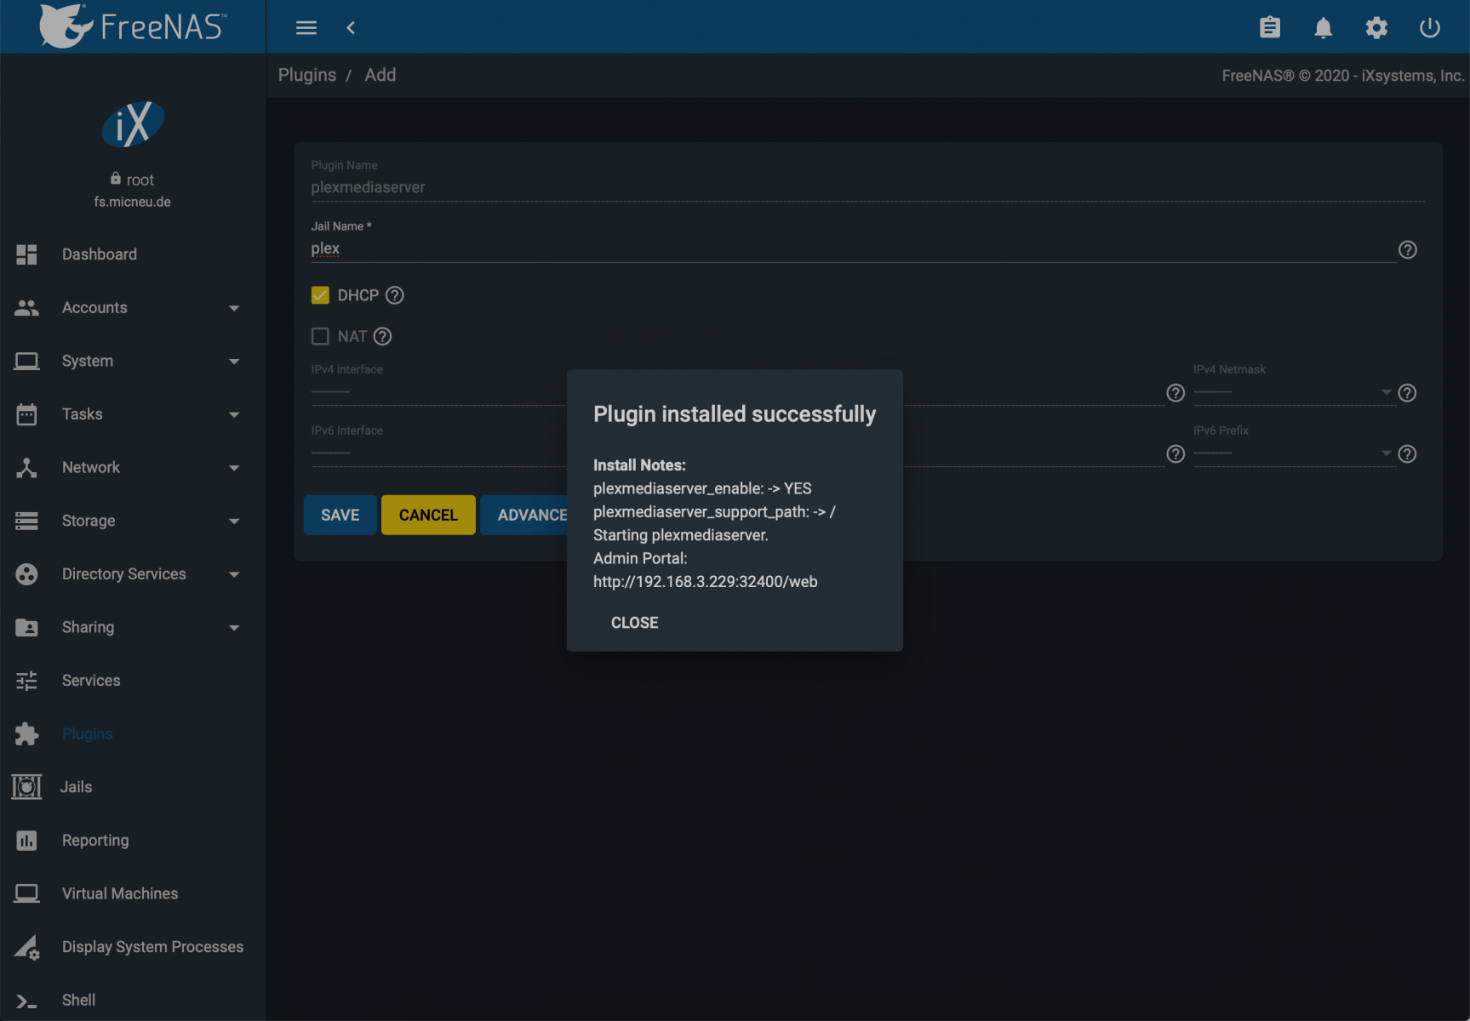Open Virtual Machines in the sidebar
Viewport: 1470px width, 1021px height.
(x=120, y=893)
